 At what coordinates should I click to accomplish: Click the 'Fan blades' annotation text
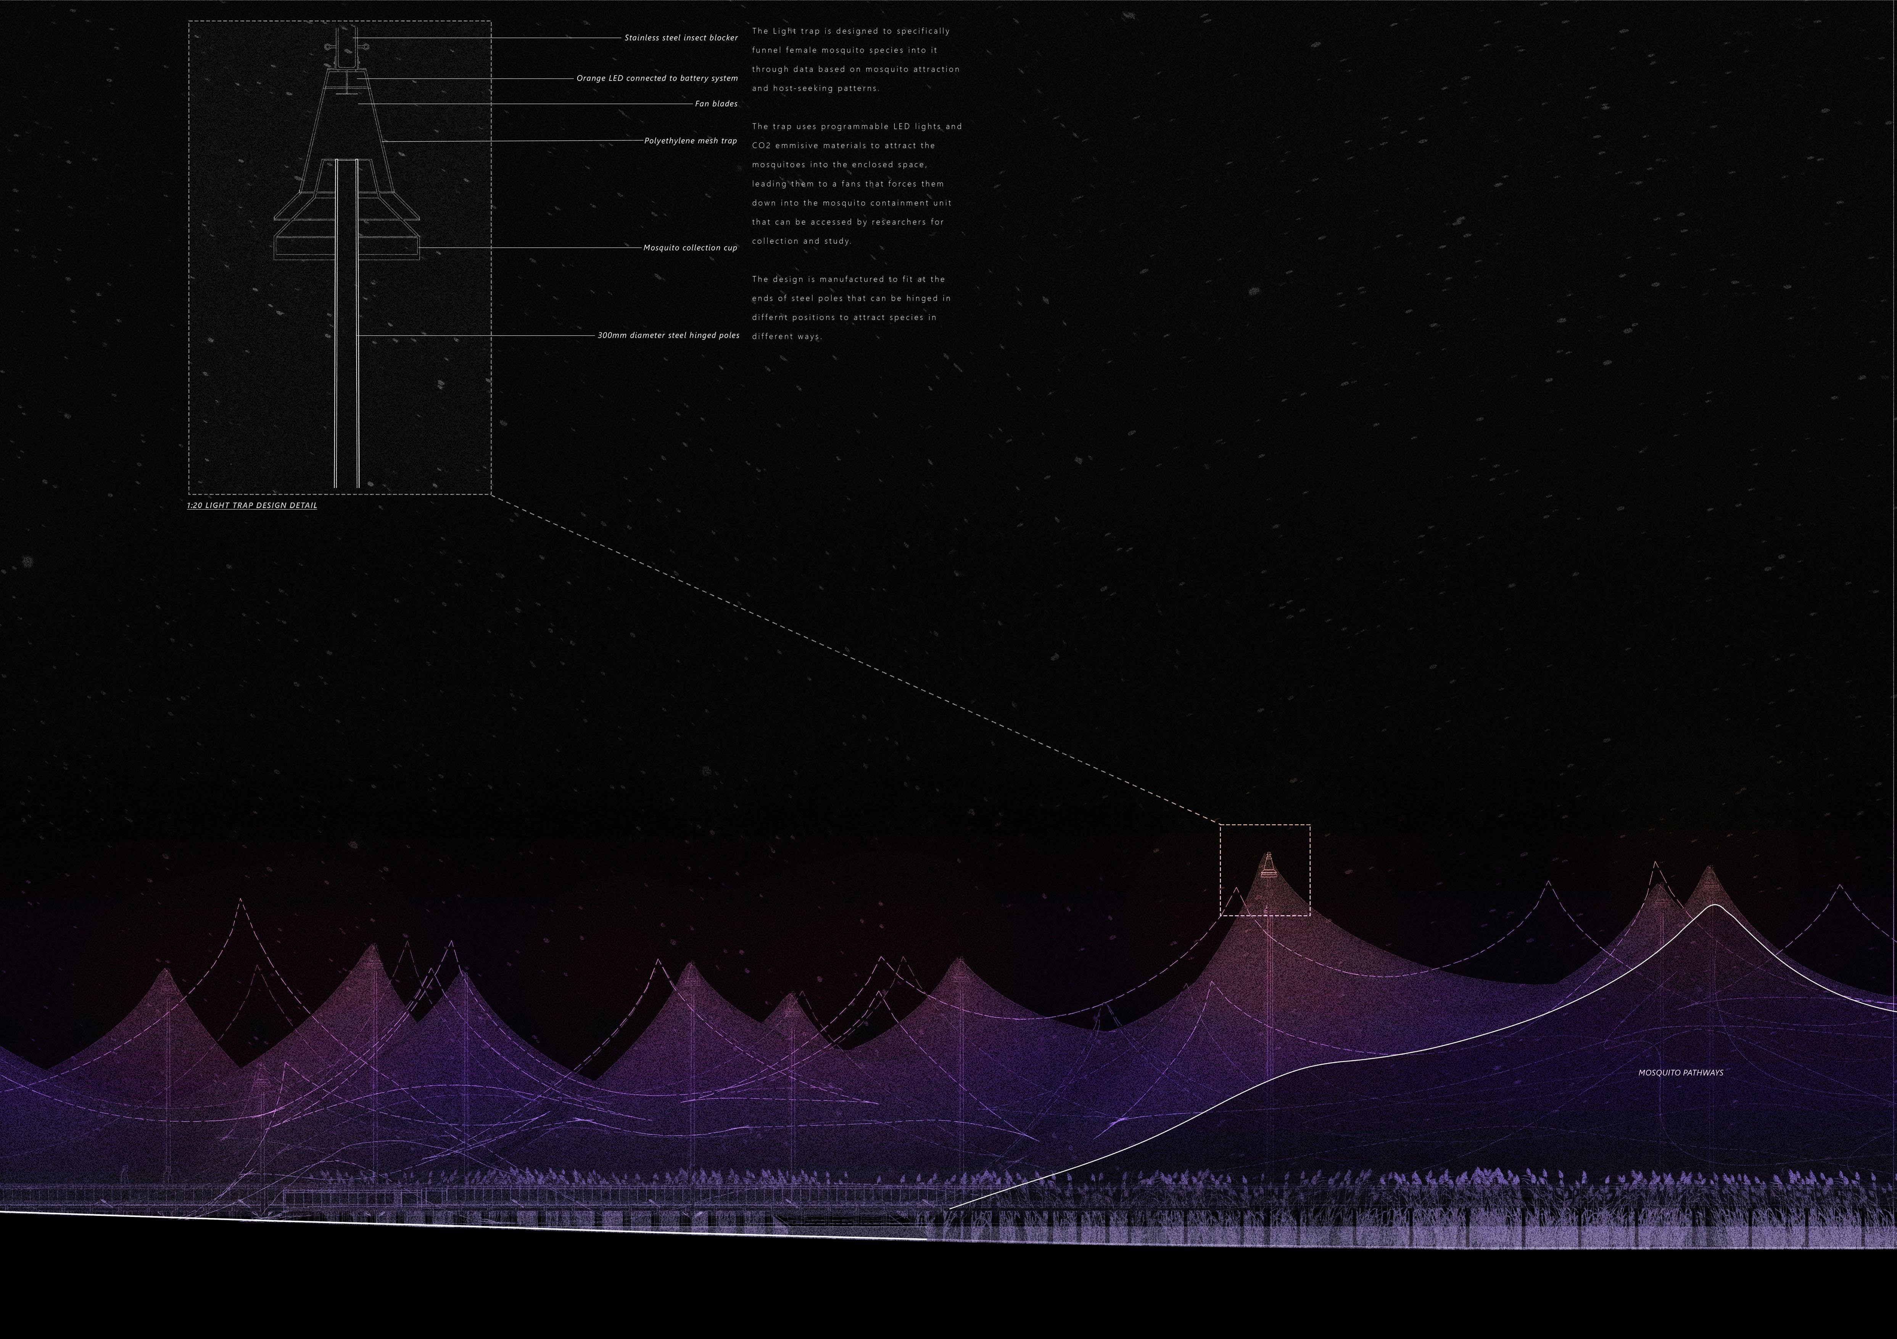click(x=715, y=104)
